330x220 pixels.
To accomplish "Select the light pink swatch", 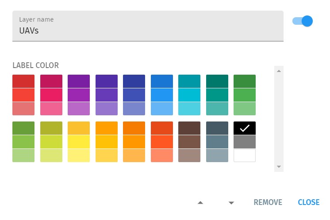I will pyautogui.click(x=51, y=109).
